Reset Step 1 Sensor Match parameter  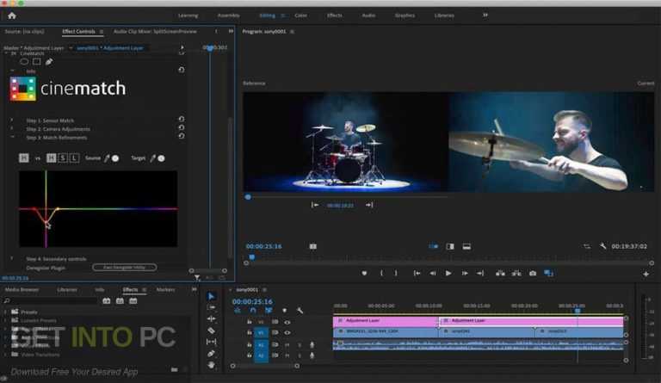181,120
